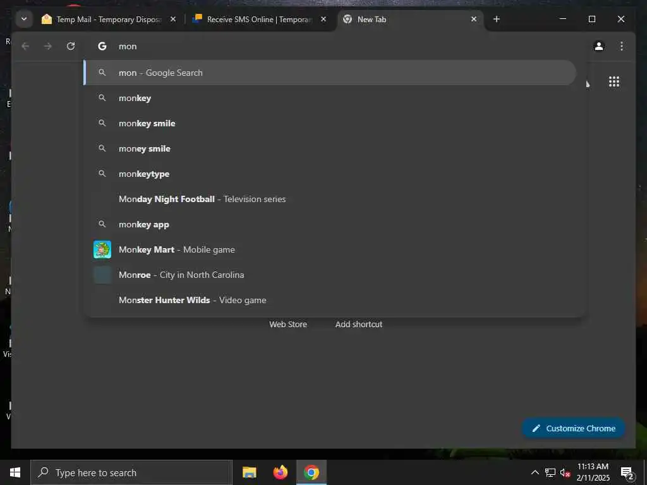Close the Temp Mail tab
The image size is (647, 485).
(x=173, y=20)
